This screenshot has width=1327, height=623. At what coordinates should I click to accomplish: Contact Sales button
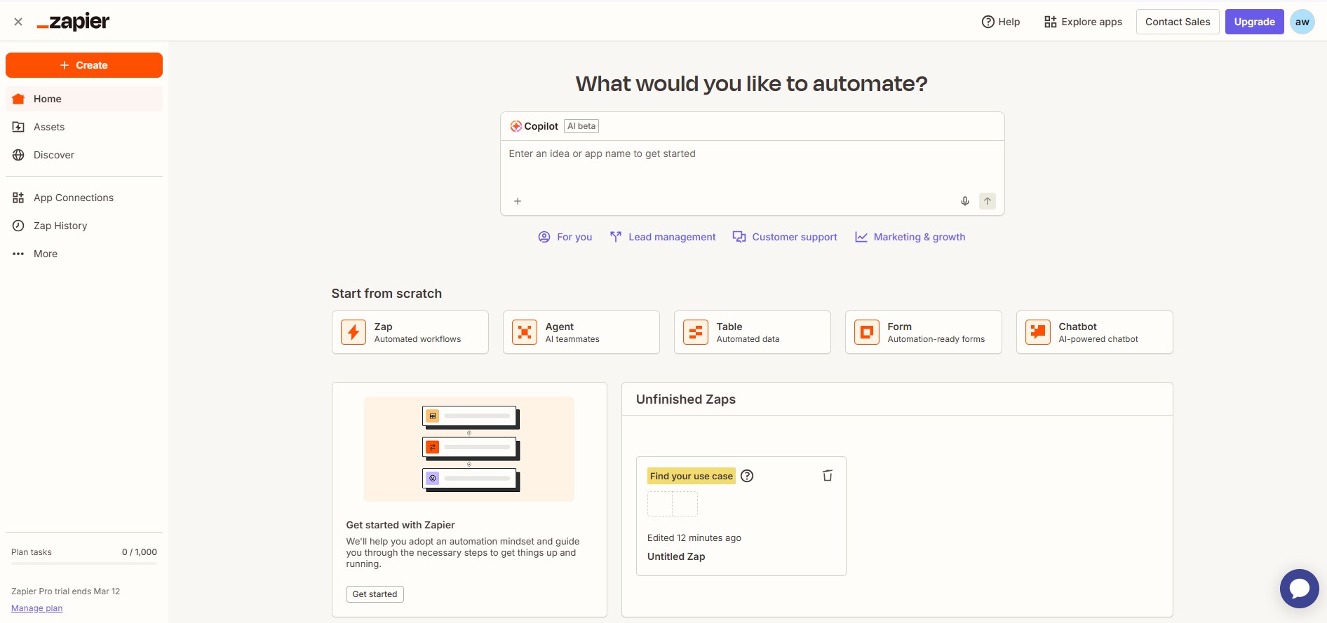[x=1178, y=22]
